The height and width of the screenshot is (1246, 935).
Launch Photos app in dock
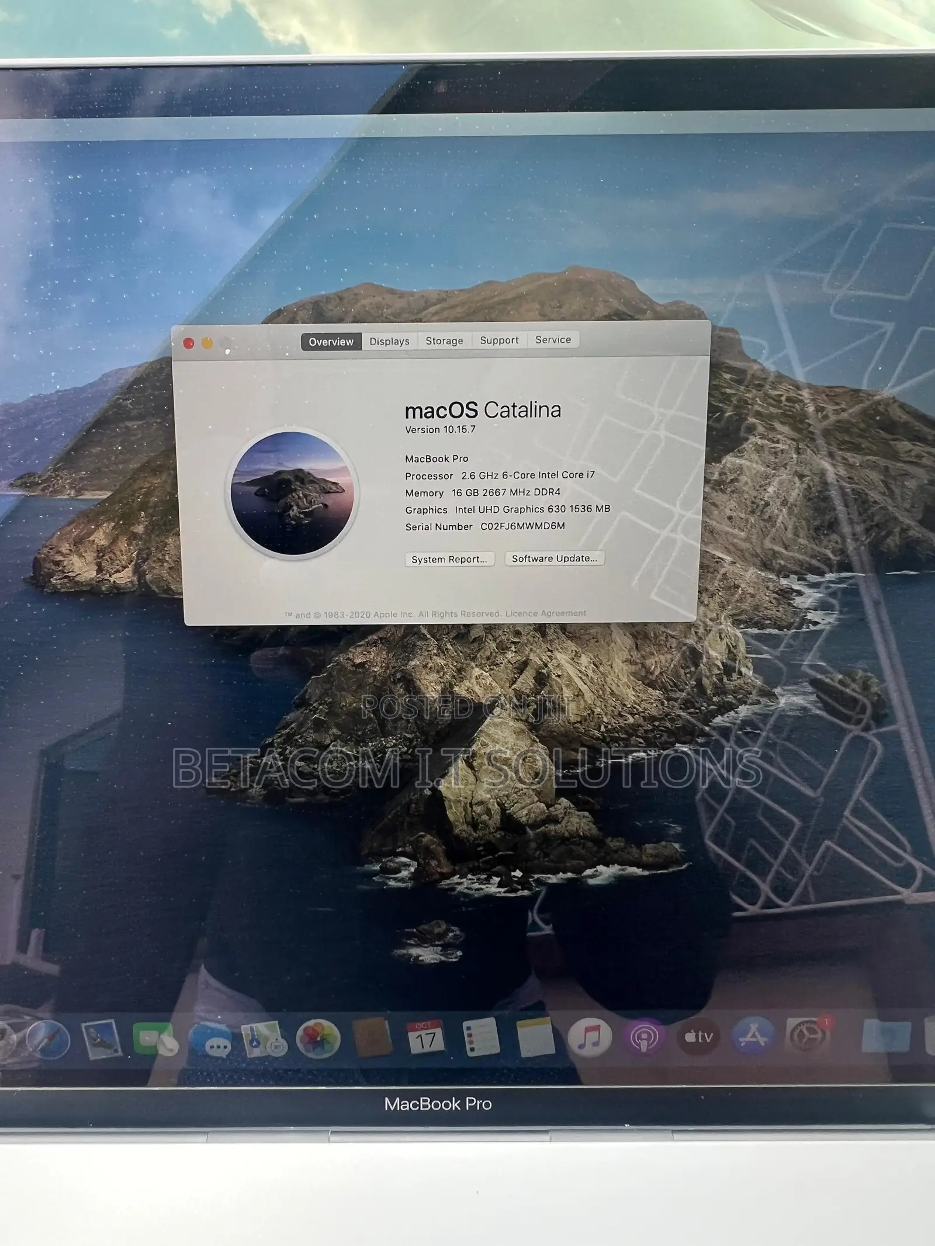coord(318,1039)
